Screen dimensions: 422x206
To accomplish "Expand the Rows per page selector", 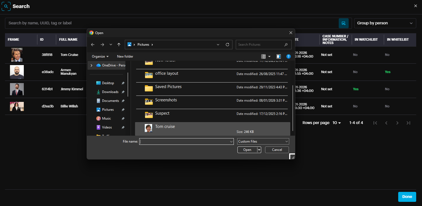I will coord(337,123).
